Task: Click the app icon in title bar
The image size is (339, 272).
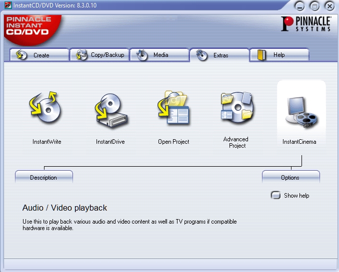Action: [x=8, y=5]
